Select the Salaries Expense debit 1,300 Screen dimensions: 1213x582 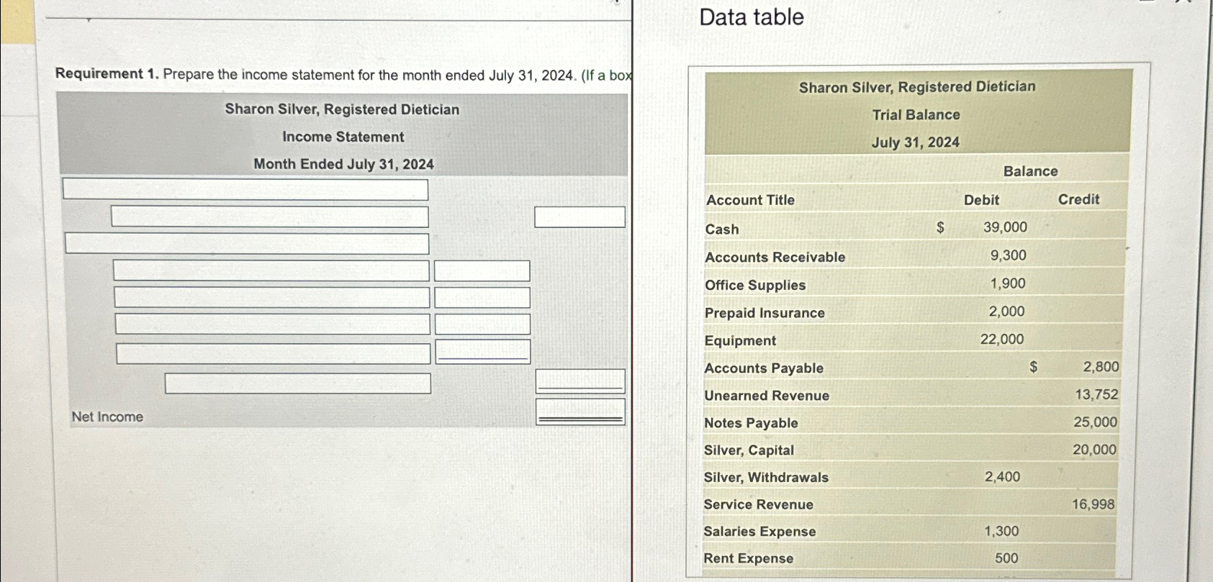point(1001,532)
